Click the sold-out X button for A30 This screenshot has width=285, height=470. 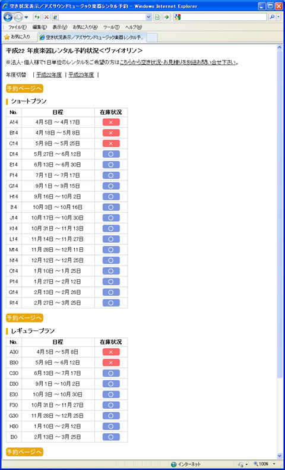coord(111,352)
